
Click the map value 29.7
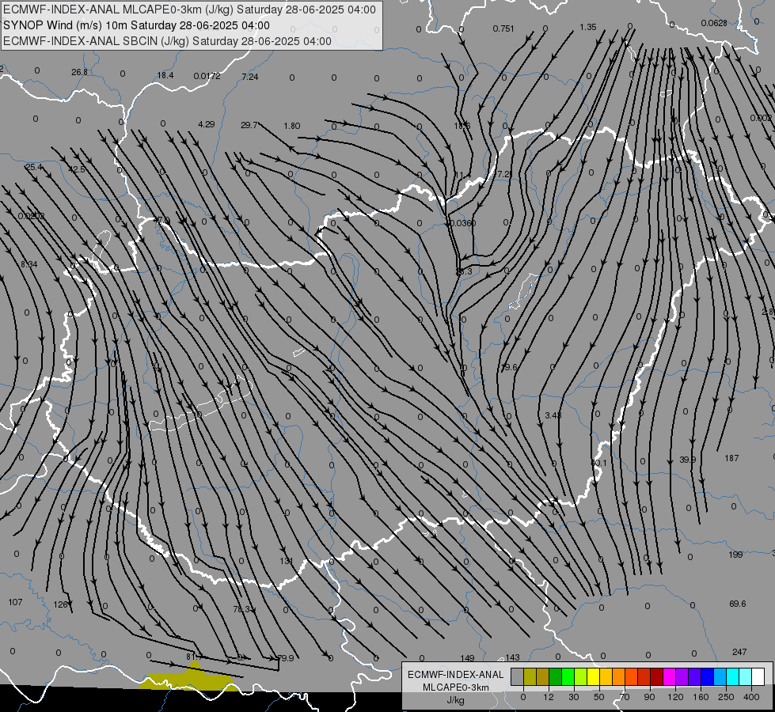(249, 126)
